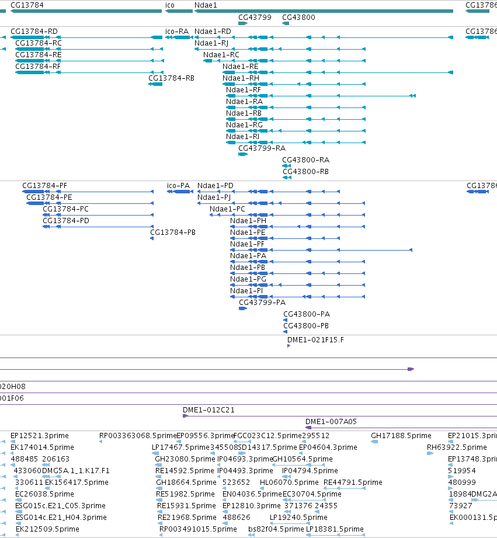Select the CG43800 gene label
Viewport: 497px width, 538px height.
click(x=298, y=17)
